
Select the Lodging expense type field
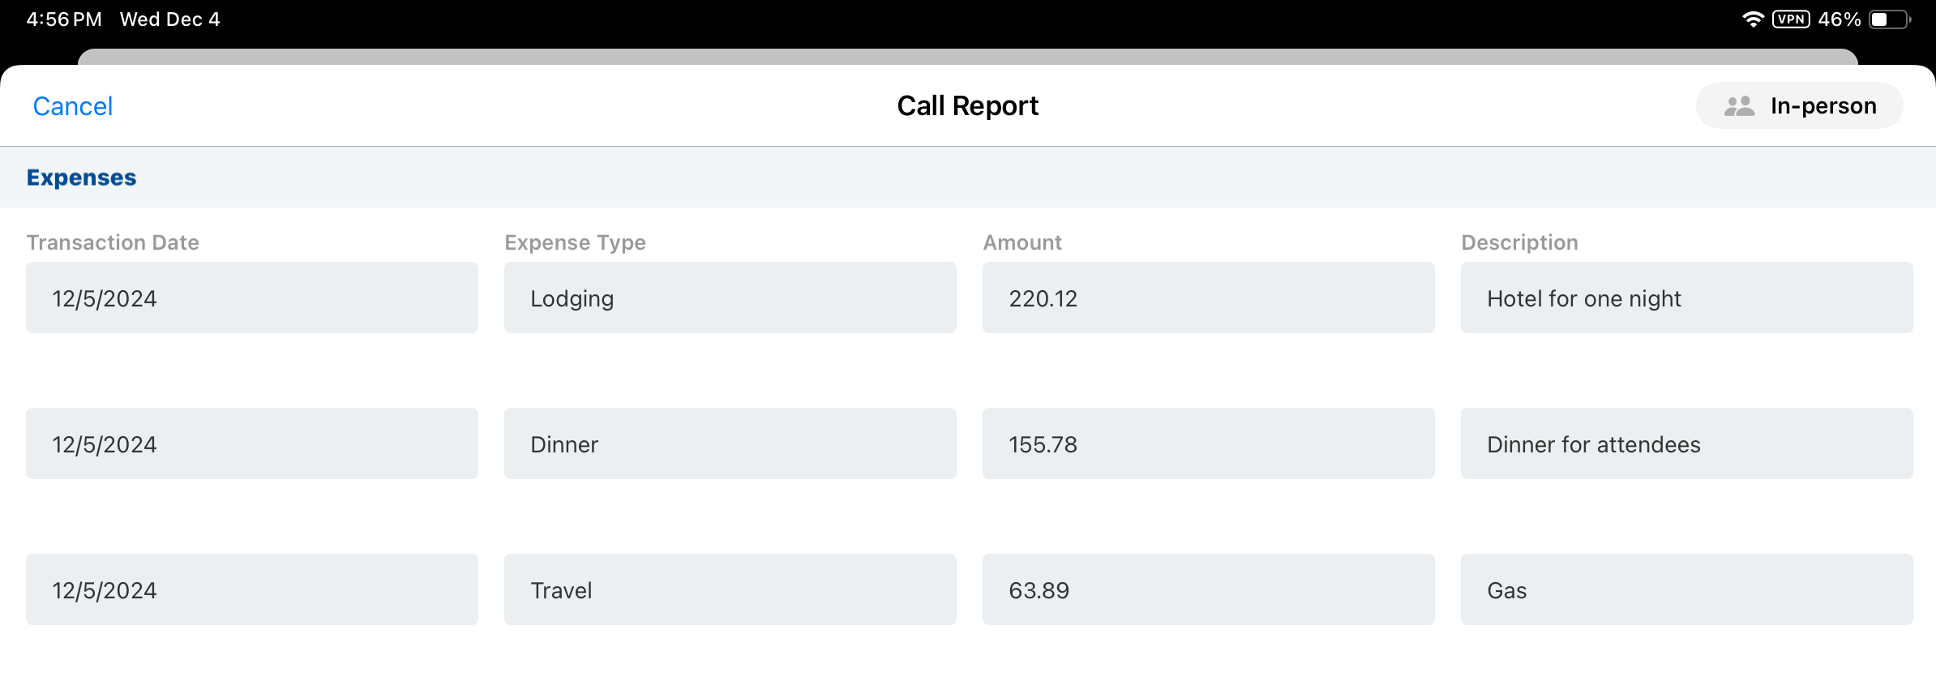pyautogui.click(x=730, y=298)
